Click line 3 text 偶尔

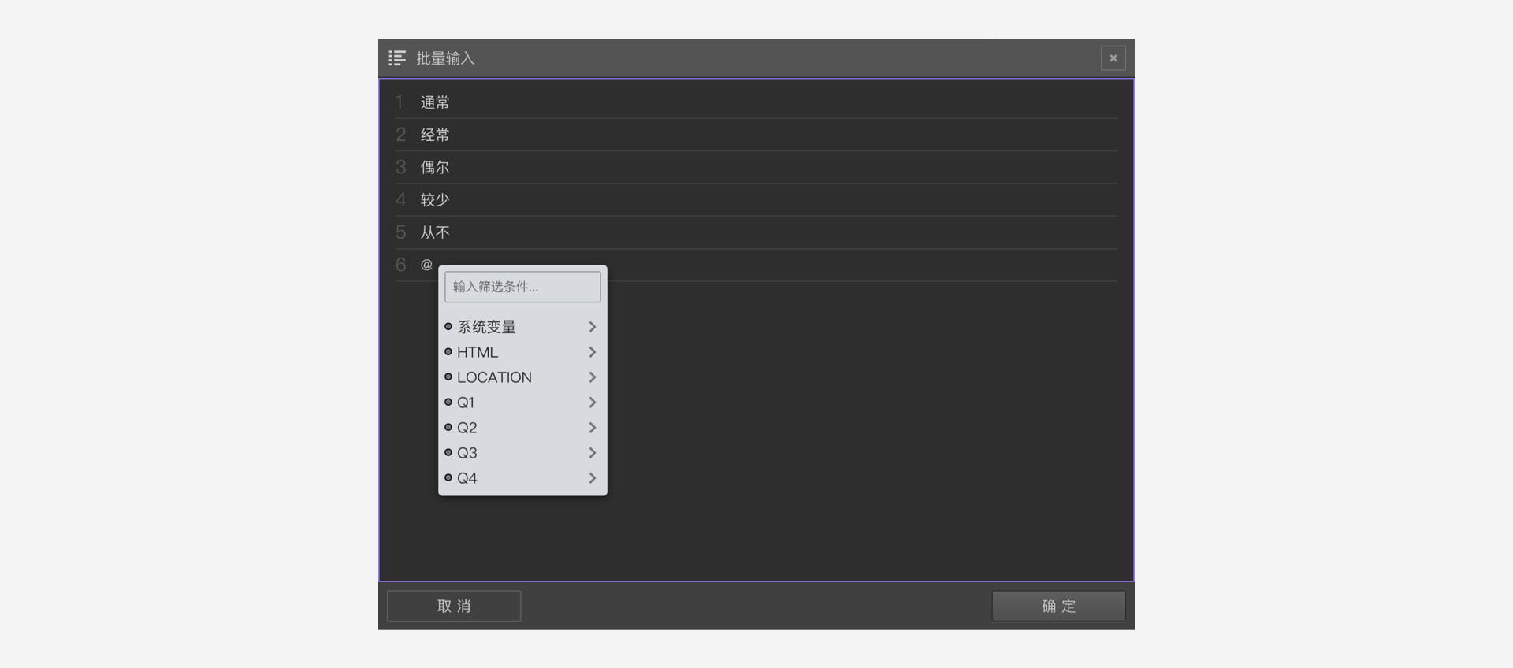[x=435, y=167]
